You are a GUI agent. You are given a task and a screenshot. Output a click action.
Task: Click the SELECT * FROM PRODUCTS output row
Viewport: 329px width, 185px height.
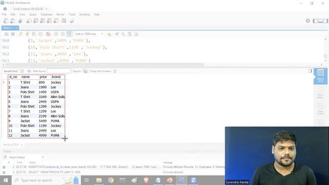(x=113, y=172)
